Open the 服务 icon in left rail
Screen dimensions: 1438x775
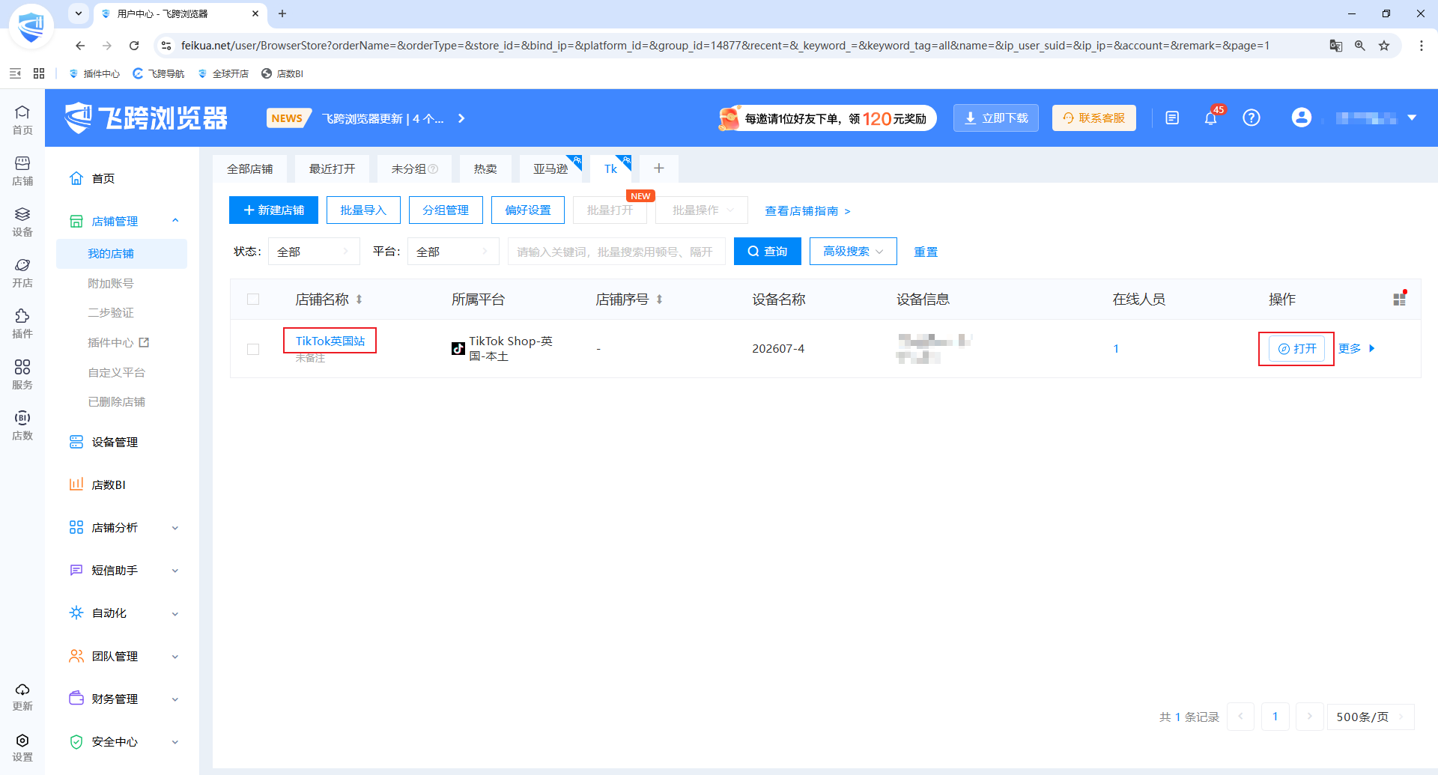(x=22, y=374)
